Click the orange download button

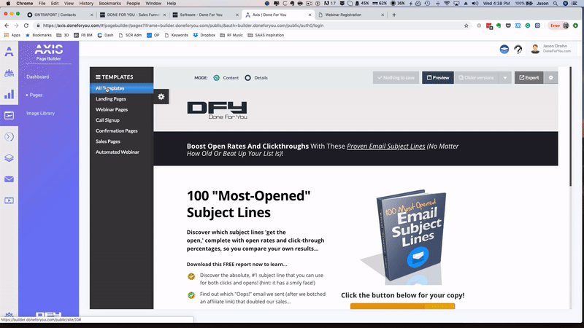(x=402, y=306)
